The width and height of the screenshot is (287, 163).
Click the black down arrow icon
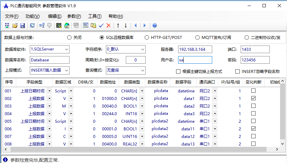(x=126, y=25)
